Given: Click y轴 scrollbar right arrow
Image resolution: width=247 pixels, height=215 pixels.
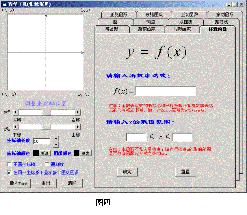Looking at the screenshot, I should (x=78, y=112).
